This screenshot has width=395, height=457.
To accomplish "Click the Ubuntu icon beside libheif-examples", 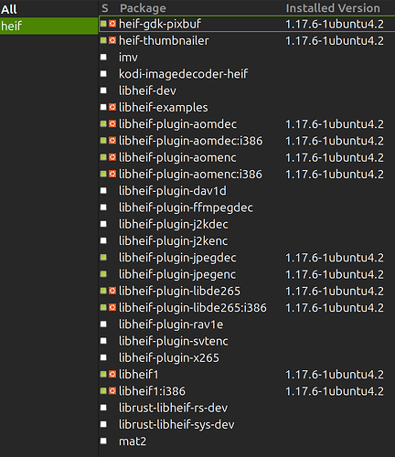I will point(112,107).
